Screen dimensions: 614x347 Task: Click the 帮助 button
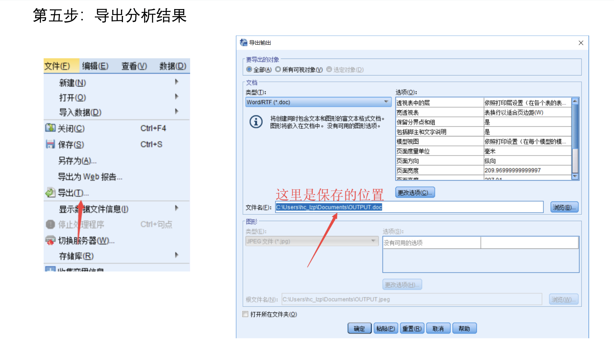pos(464,328)
